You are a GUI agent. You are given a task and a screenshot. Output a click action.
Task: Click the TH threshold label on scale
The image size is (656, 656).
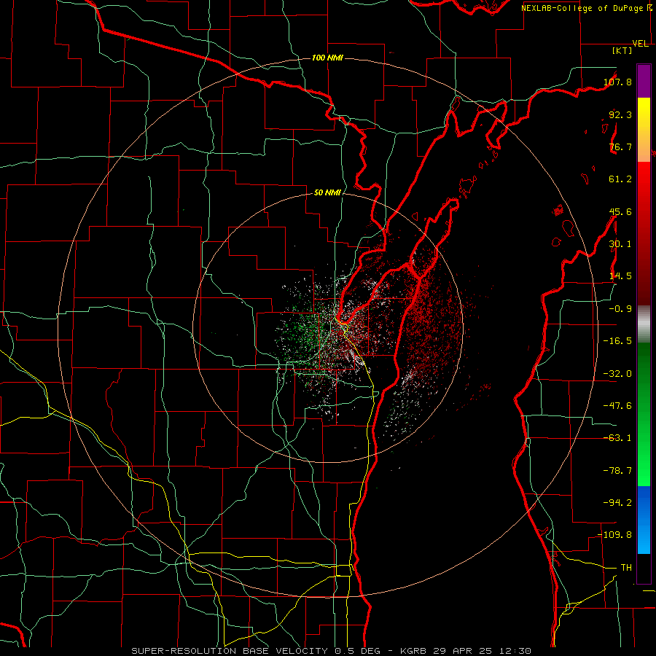[626, 567]
